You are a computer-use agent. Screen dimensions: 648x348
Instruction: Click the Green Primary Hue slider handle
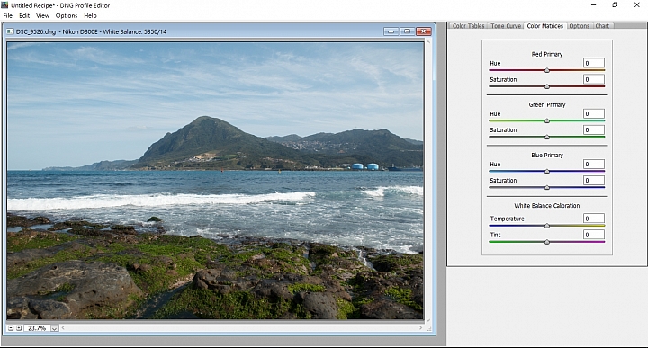click(x=547, y=120)
